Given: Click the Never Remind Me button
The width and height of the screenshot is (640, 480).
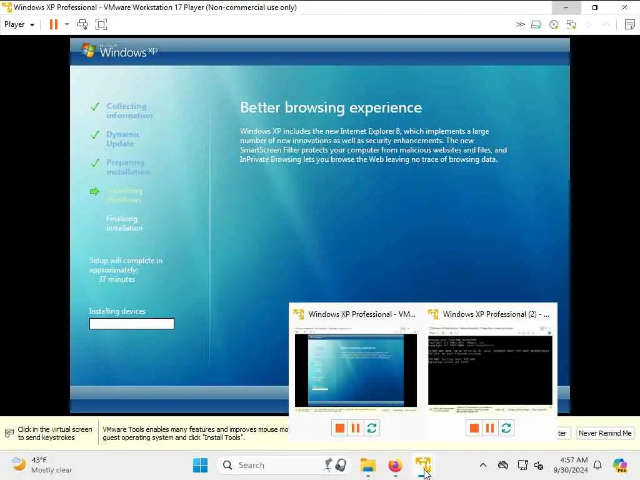Looking at the screenshot, I should pyautogui.click(x=605, y=433).
